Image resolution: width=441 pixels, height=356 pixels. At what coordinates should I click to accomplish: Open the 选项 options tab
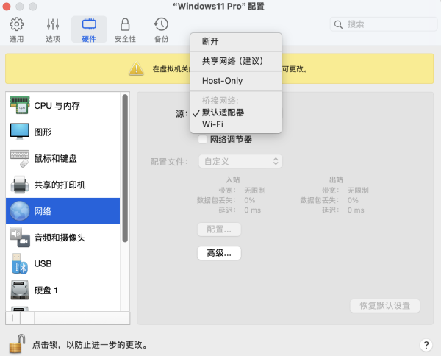[53, 30]
